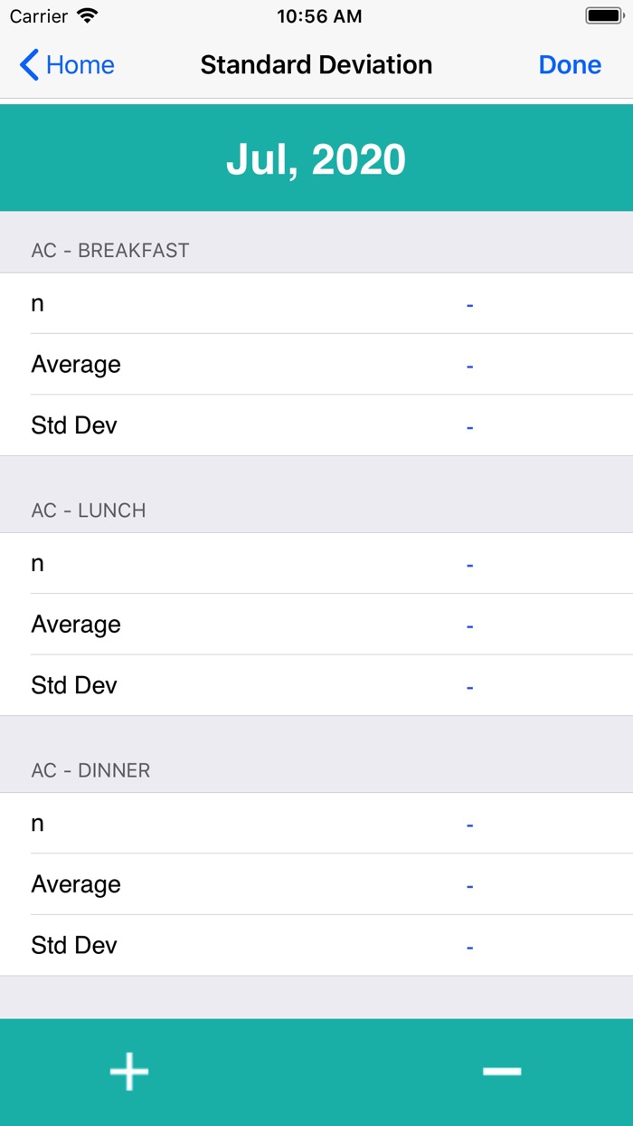Tap the battery icon in status bar
The height and width of the screenshot is (1126, 633).
604,16
